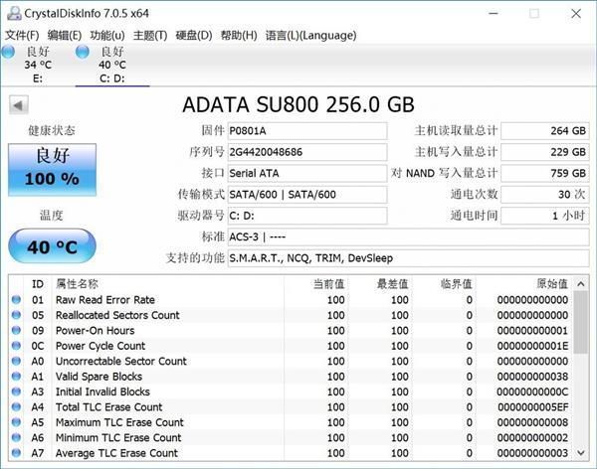Click the serial number field 2G4420048686
The width and height of the screenshot is (597, 469).
tap(307, 152)
